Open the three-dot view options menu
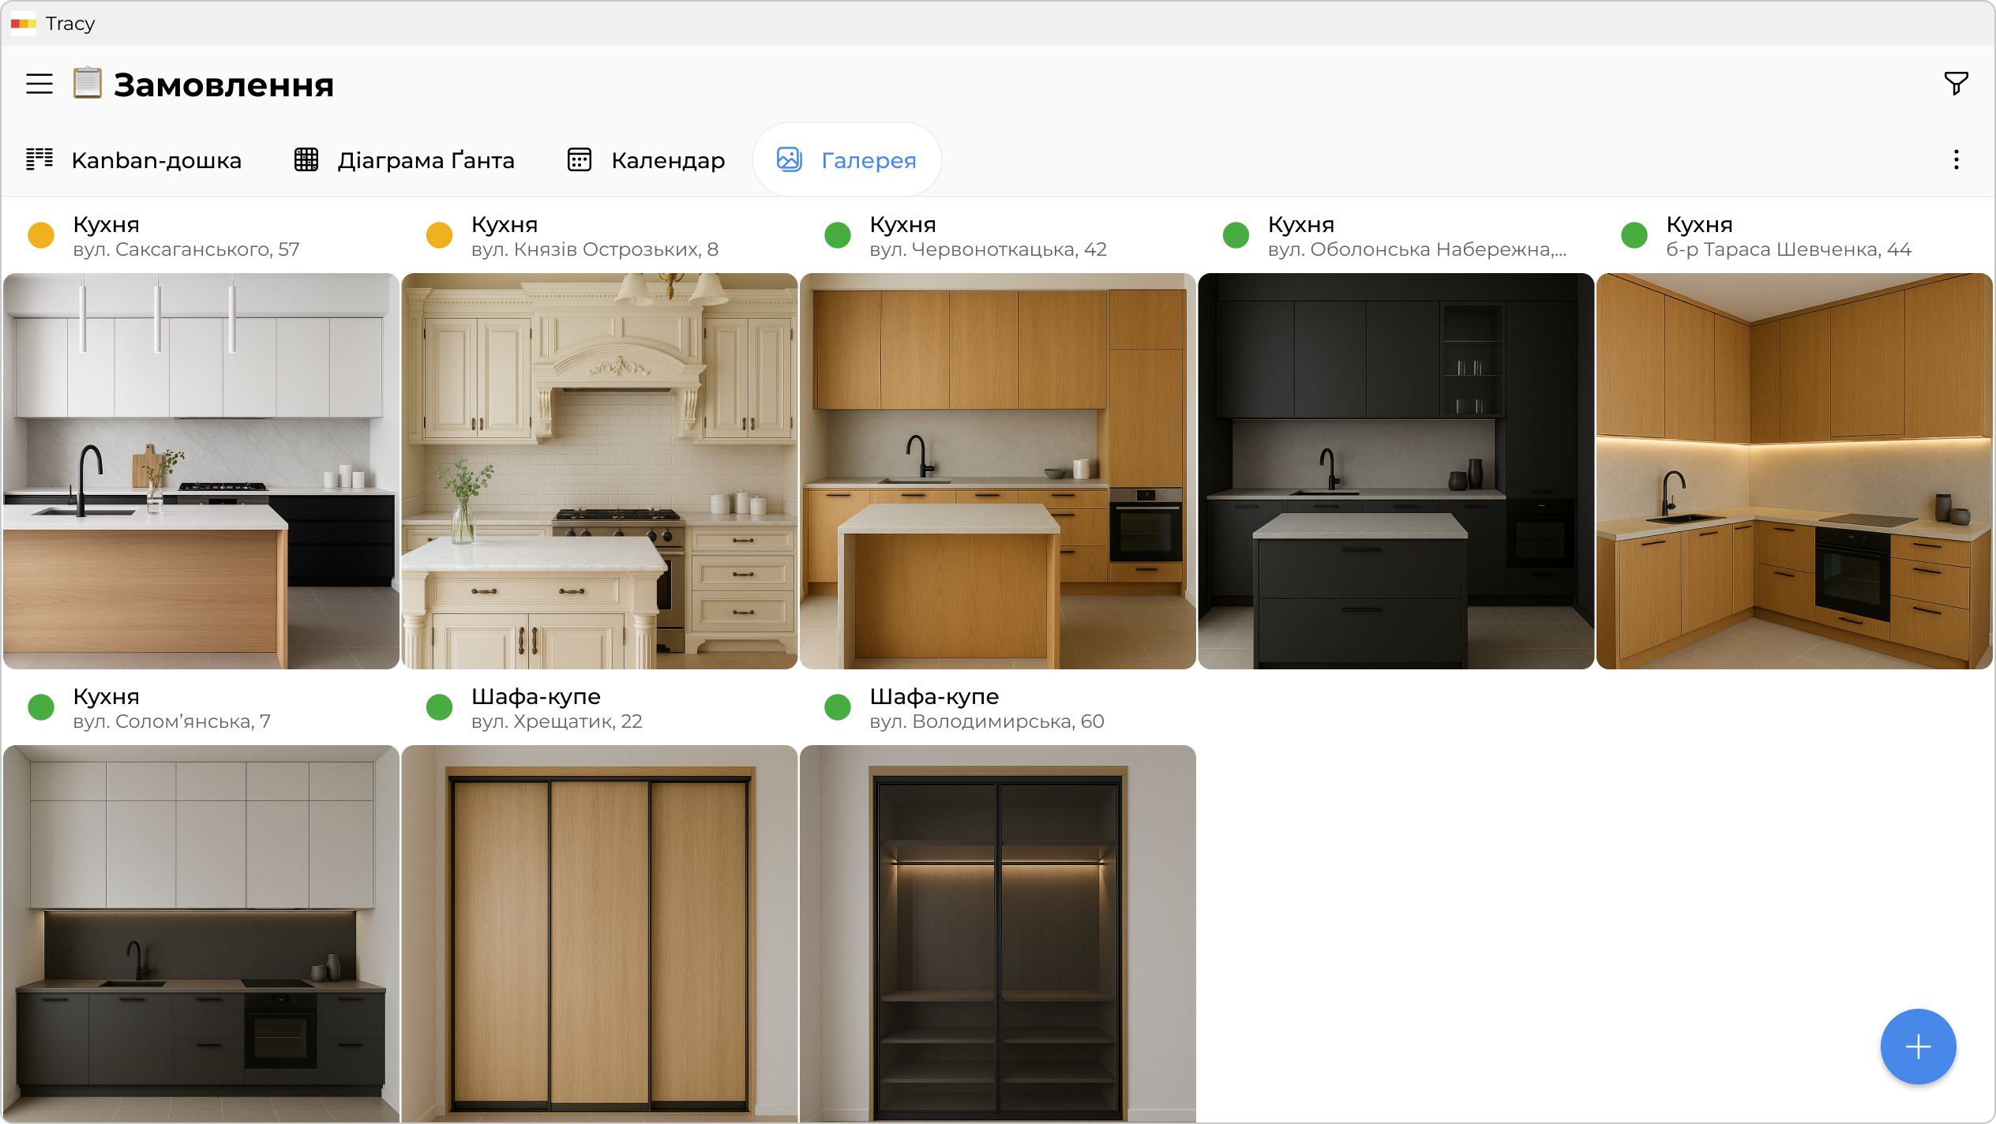The width and height of the screenshot is (1996, 1124). tap(1956, 160)
